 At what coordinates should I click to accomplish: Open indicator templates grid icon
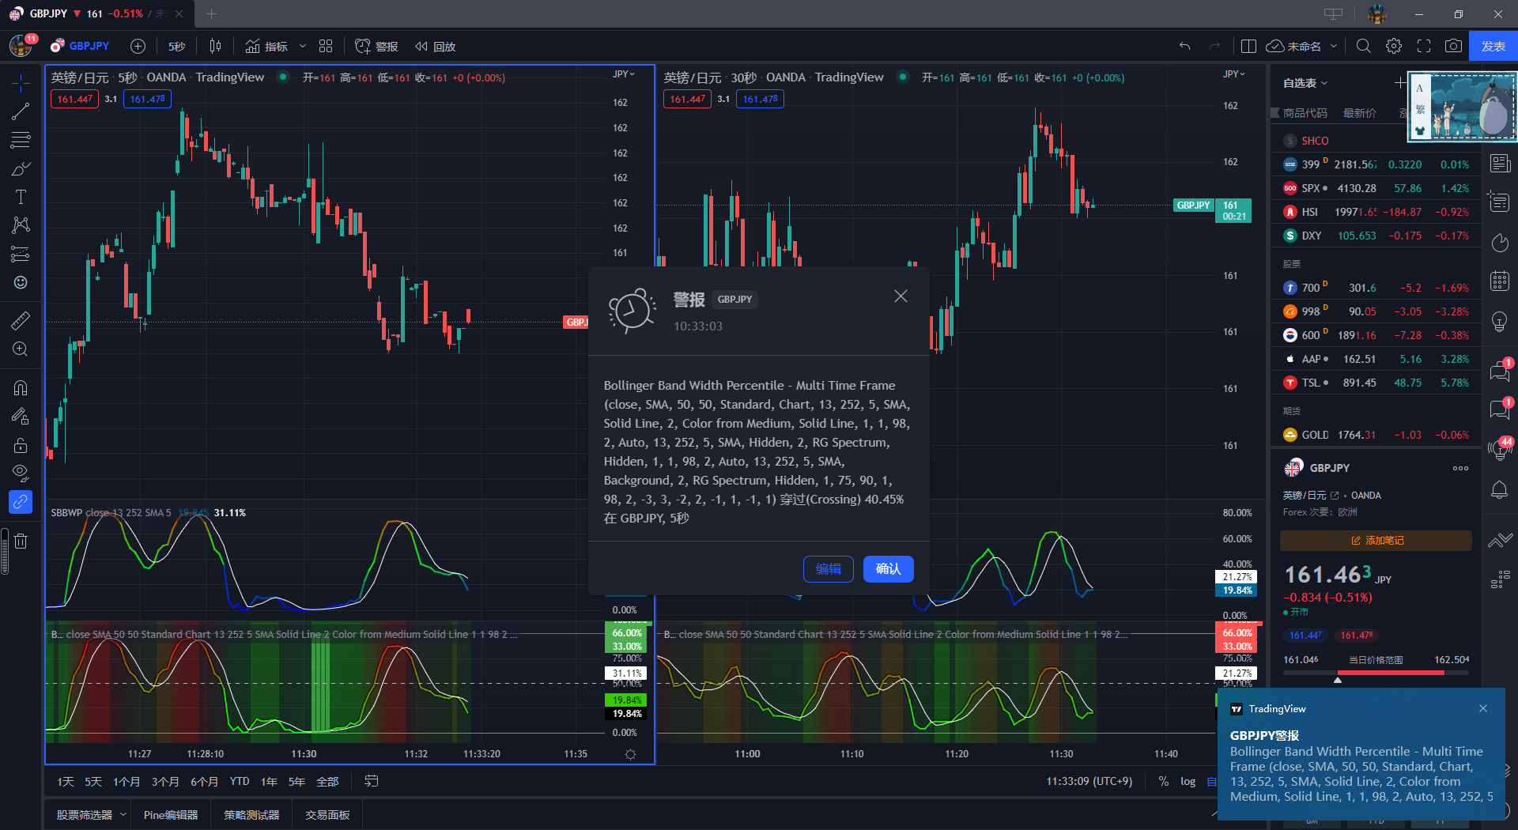click(x=326, y=47)
